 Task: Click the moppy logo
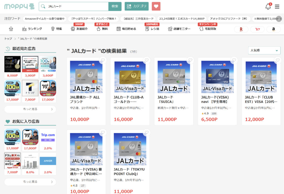click(x=19, y=6)
